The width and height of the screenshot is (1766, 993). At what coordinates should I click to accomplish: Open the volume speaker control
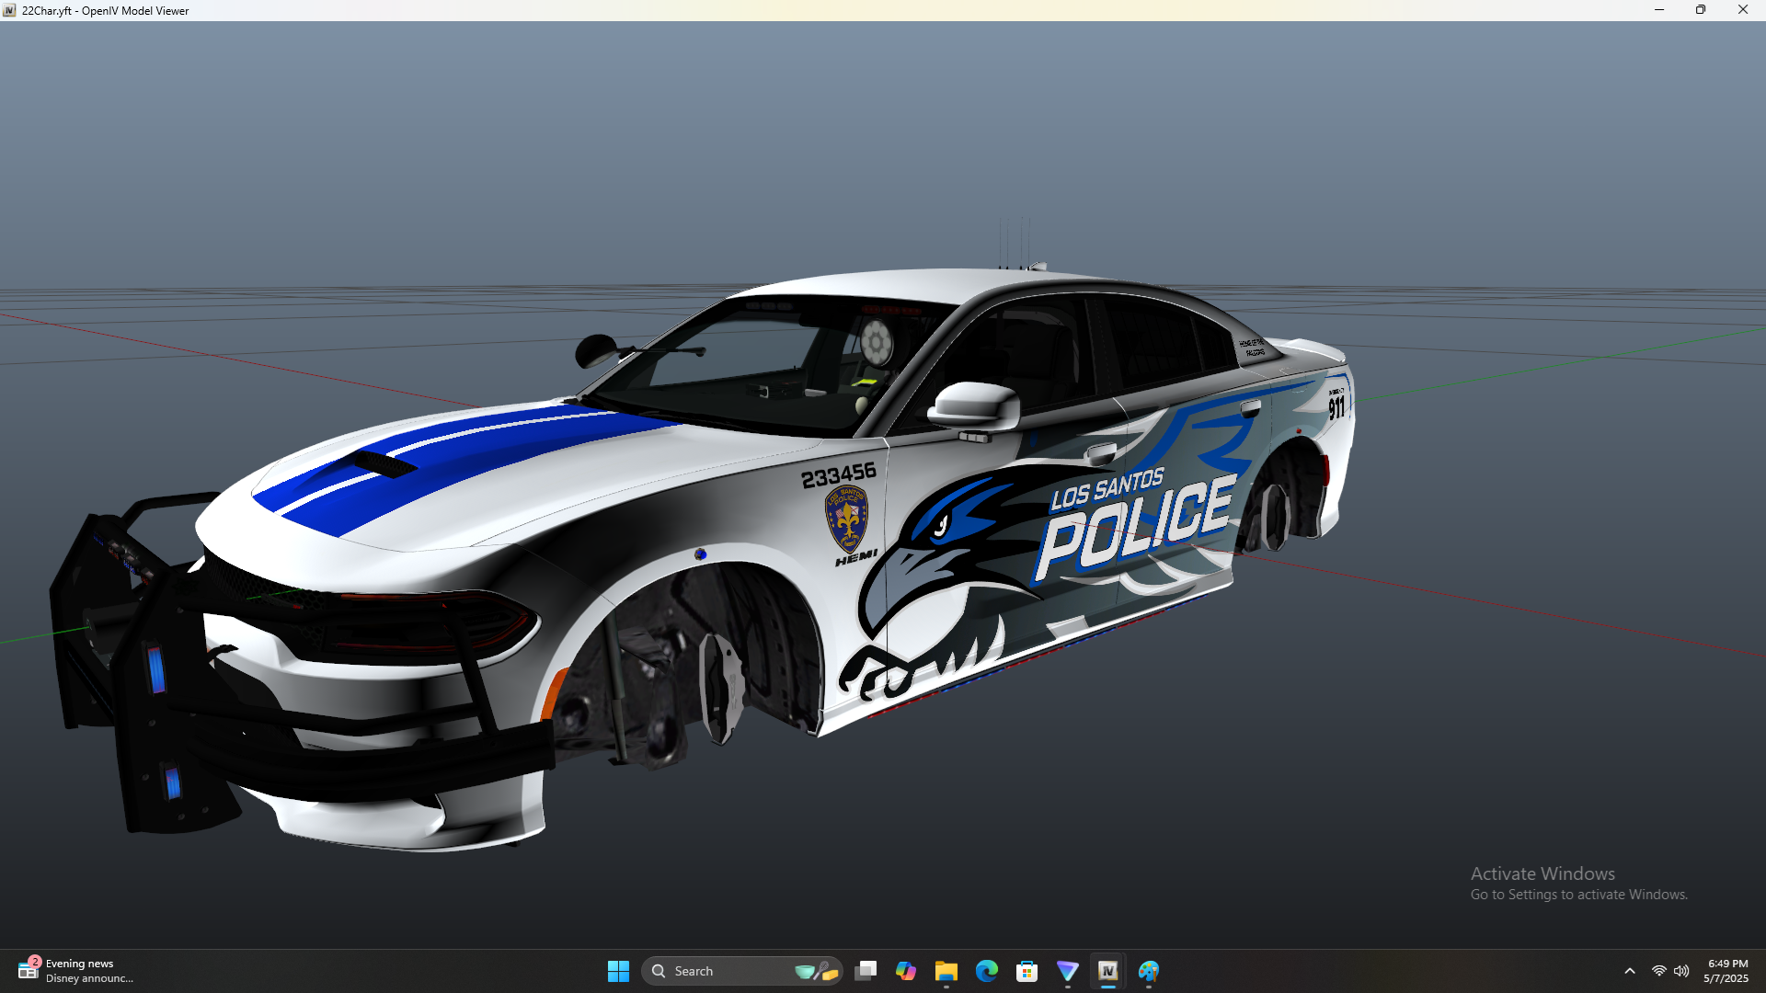pyautogui.click(x=1681, y=971)
